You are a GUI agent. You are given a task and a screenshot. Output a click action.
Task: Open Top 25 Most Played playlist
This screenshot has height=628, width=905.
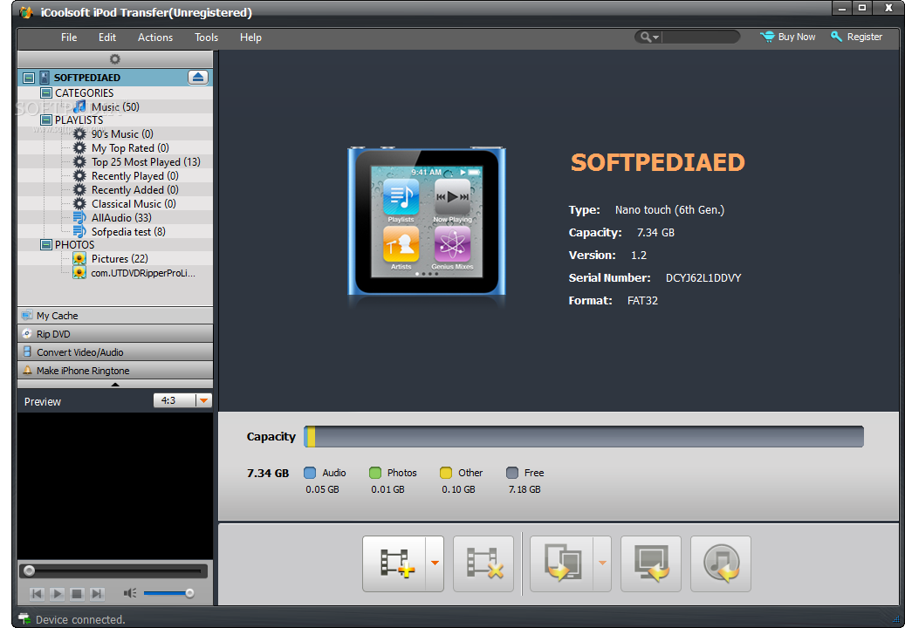coord(146,162)
